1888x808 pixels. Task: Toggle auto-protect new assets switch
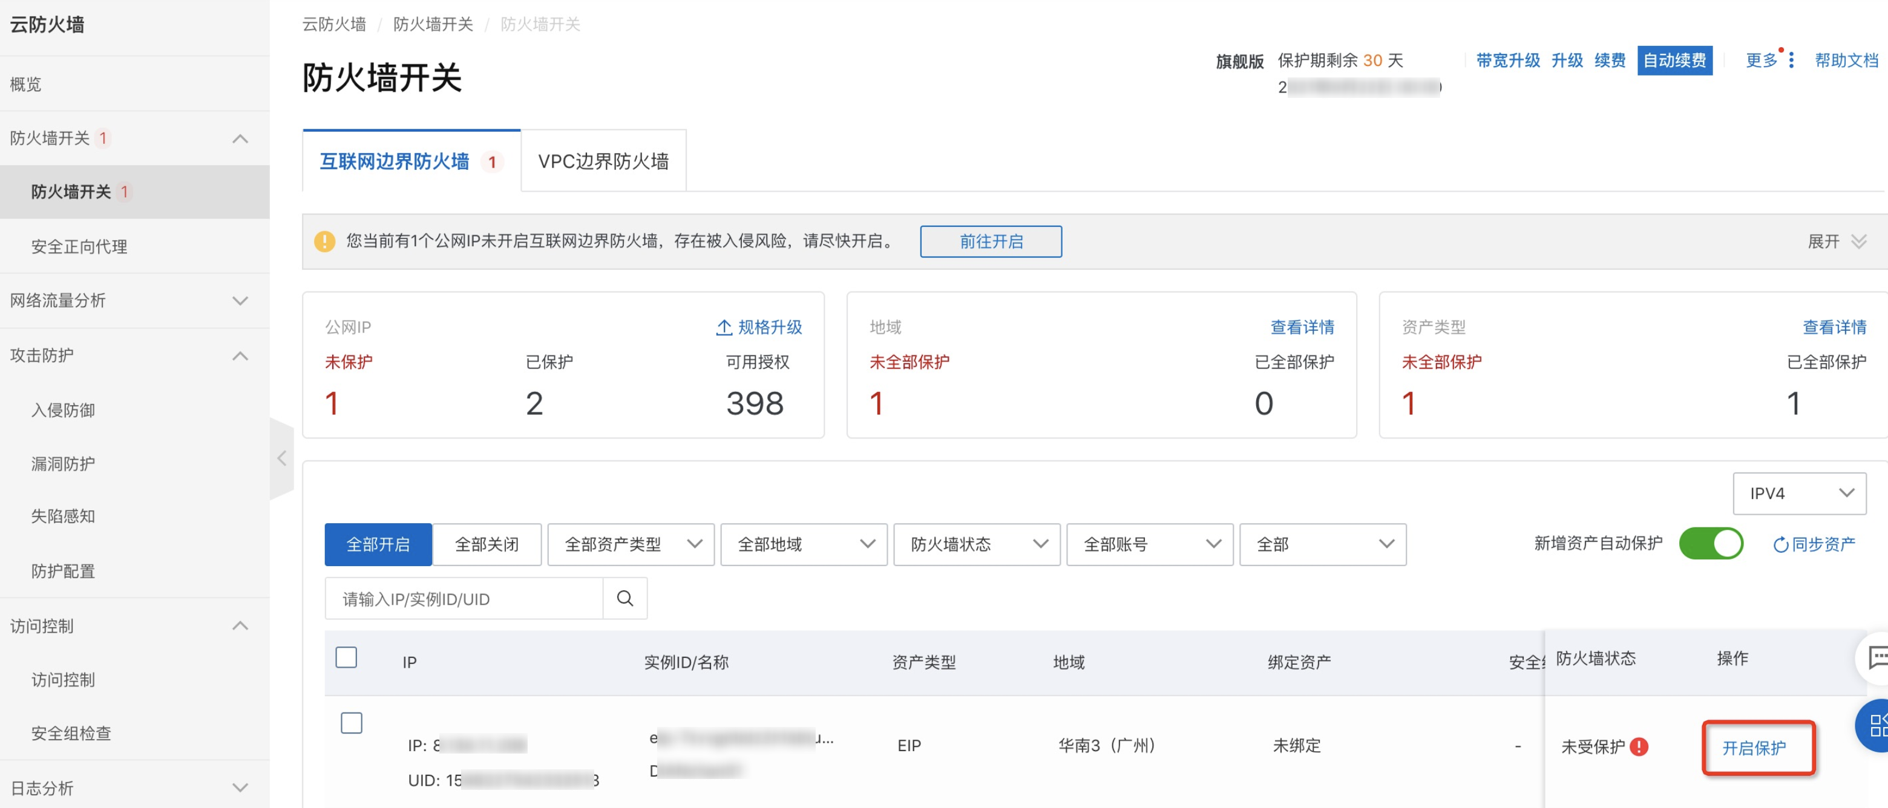pos(1711,544)
